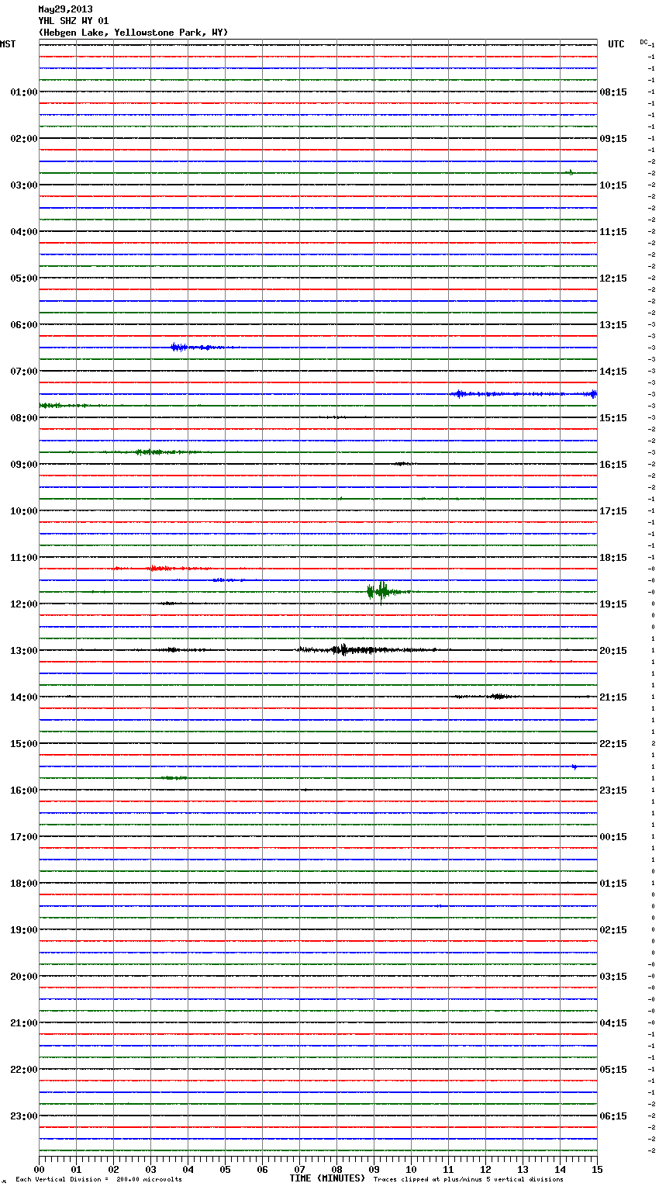Click the 05:15 UTC row label

pos(613,1070)
